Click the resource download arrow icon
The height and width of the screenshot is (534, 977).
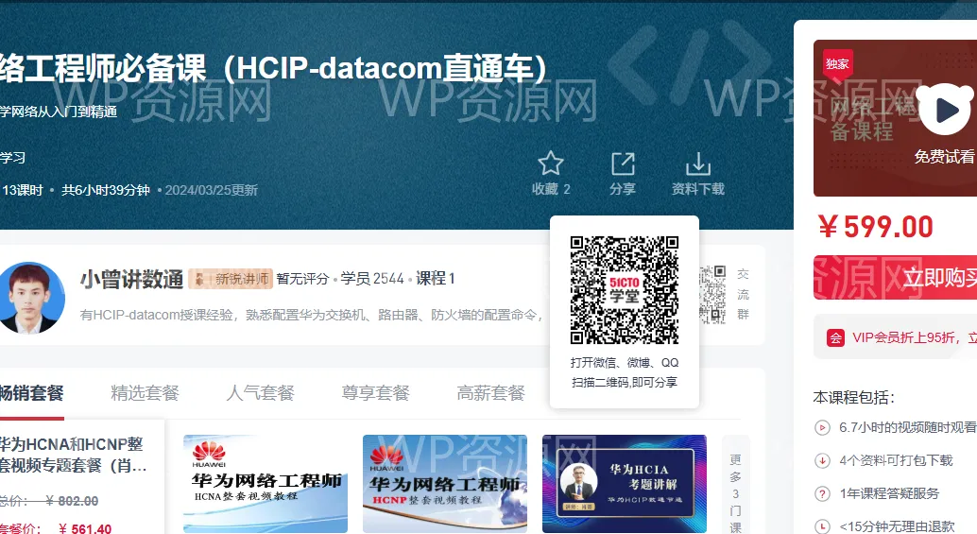click(x=698, y=164)
